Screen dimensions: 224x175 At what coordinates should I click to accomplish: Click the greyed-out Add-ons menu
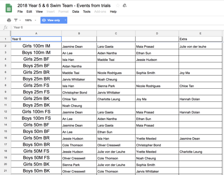[x=100, y=12]
